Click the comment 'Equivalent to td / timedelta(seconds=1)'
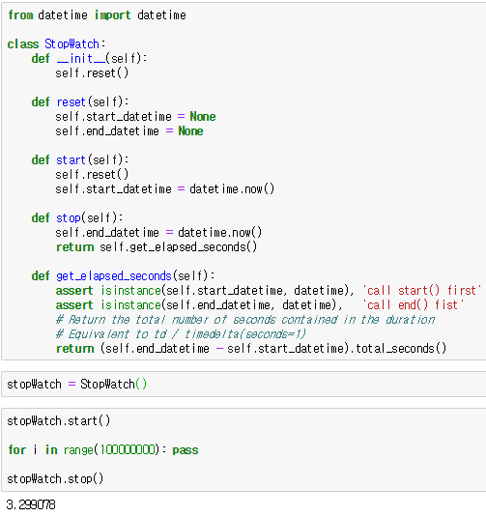The width and height of the screenshot is (486, 517). 181,334
